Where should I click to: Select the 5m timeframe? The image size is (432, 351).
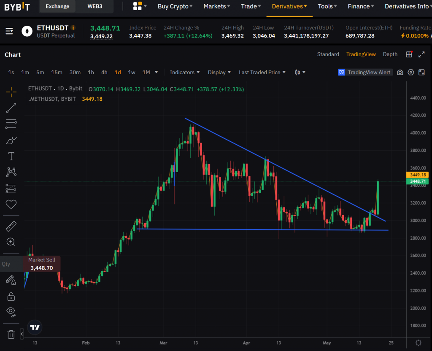40,73
